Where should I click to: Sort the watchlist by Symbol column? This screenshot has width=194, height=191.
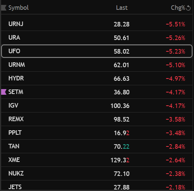[19, 8]
